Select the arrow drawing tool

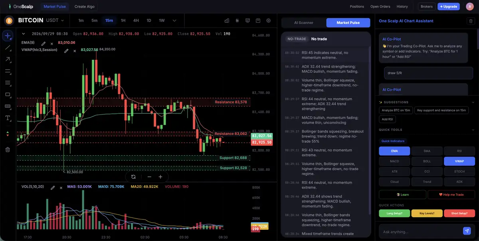[8, 59]
